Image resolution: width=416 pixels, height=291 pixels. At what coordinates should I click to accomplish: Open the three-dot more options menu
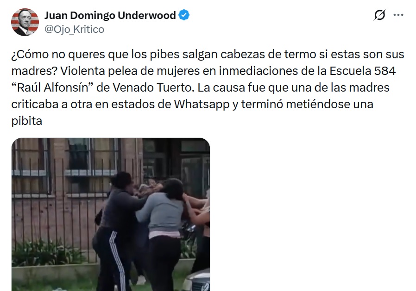point(398,15)
